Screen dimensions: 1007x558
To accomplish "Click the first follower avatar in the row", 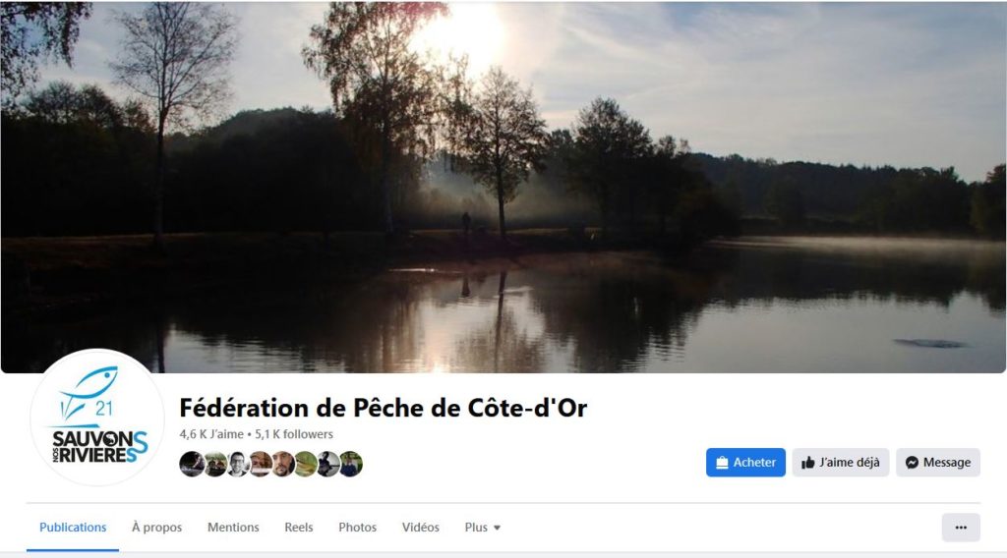I will 192,464.
